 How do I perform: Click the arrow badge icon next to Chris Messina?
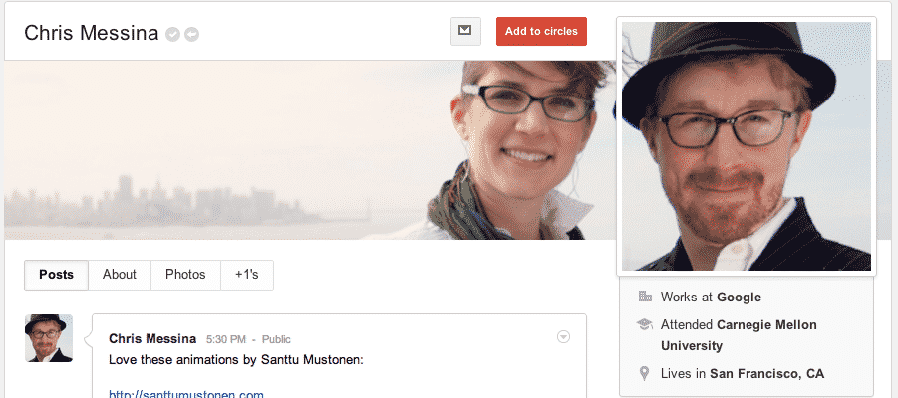(x=191, y=35)
